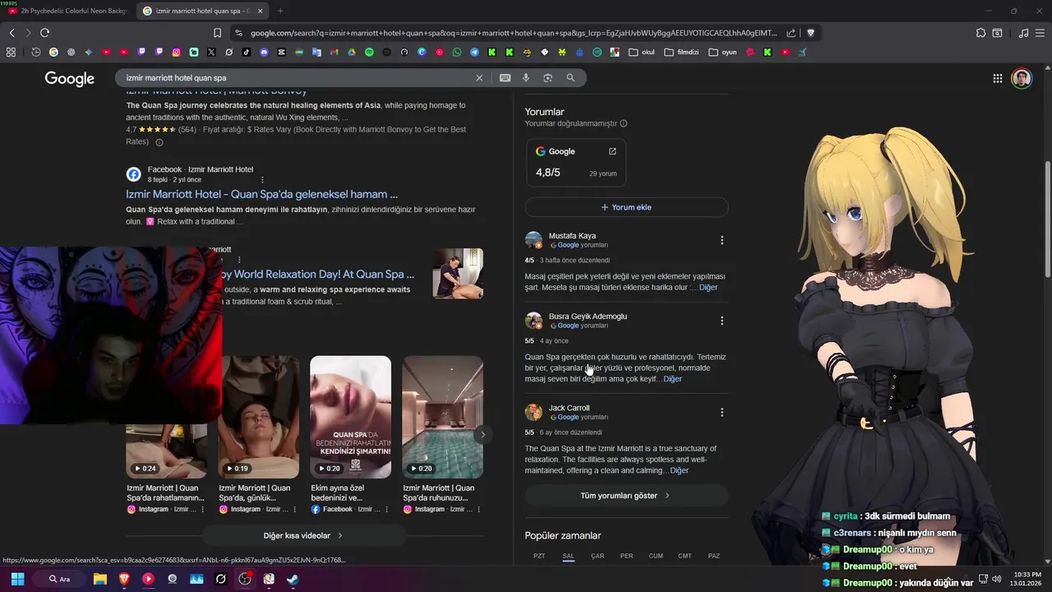The image size is (1052, 592).
Task: Open more options for Mustafa Kaya review
Action: (x=722, y=240)
